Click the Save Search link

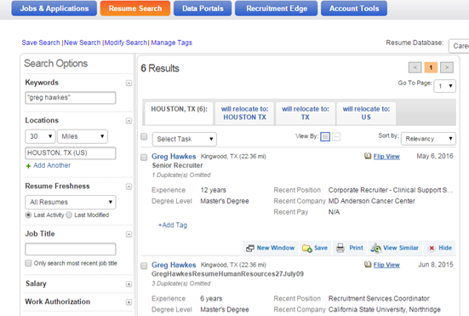41,43
